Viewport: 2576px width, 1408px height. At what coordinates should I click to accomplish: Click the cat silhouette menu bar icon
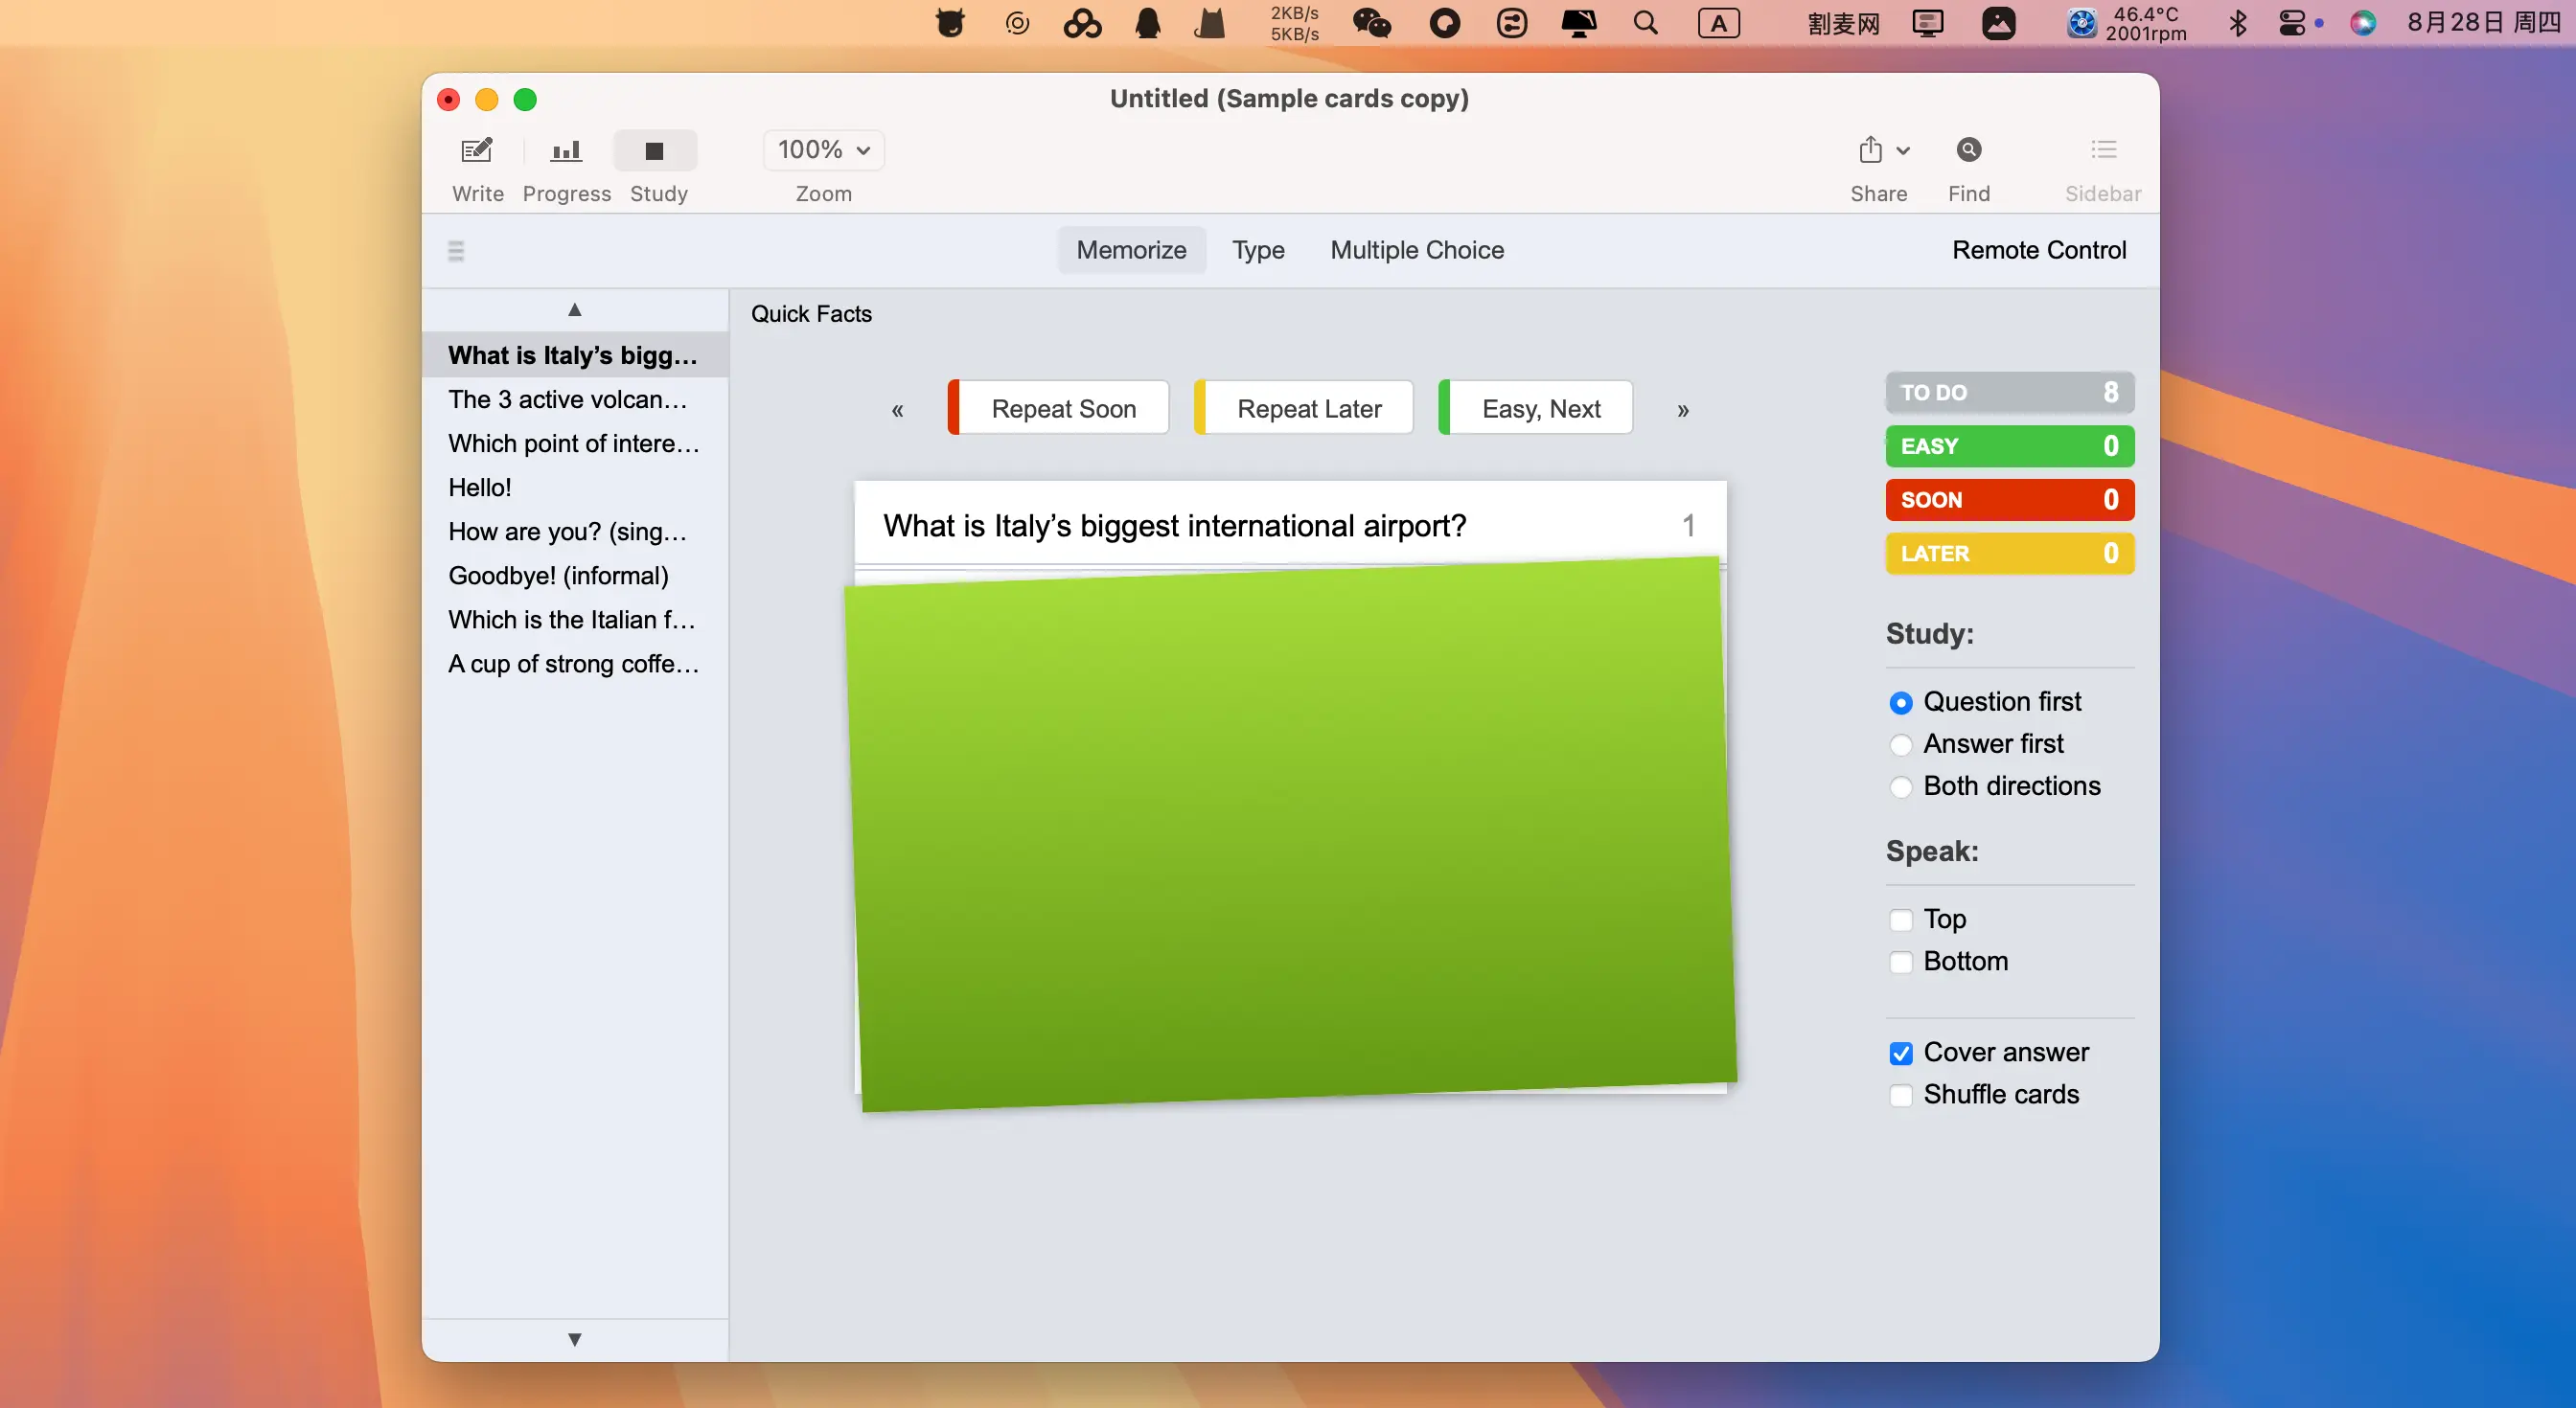coord(1210,23)
